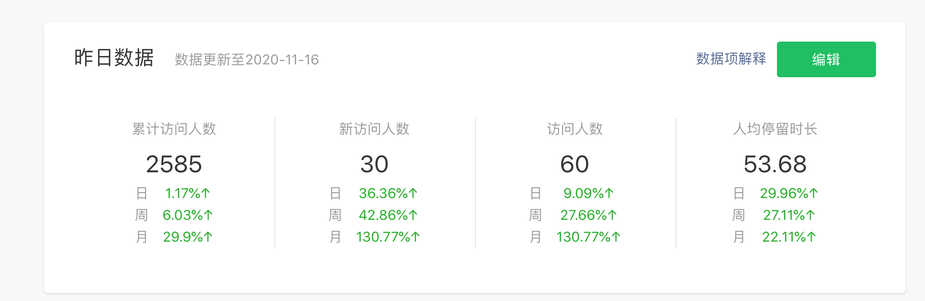The height and width of the screenshot is (301, 925).
Task: Select the 昨日数据 heading
Action: click(x=114, y=58)
